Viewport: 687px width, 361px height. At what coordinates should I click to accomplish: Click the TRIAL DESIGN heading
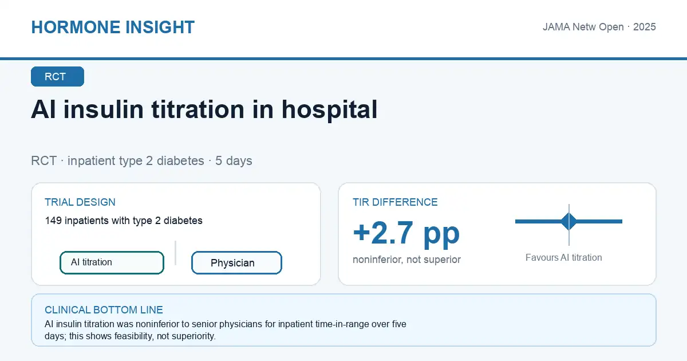(80, 202)
